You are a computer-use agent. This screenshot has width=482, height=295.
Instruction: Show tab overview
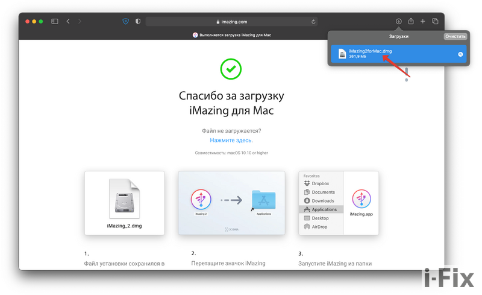(435, 22)
